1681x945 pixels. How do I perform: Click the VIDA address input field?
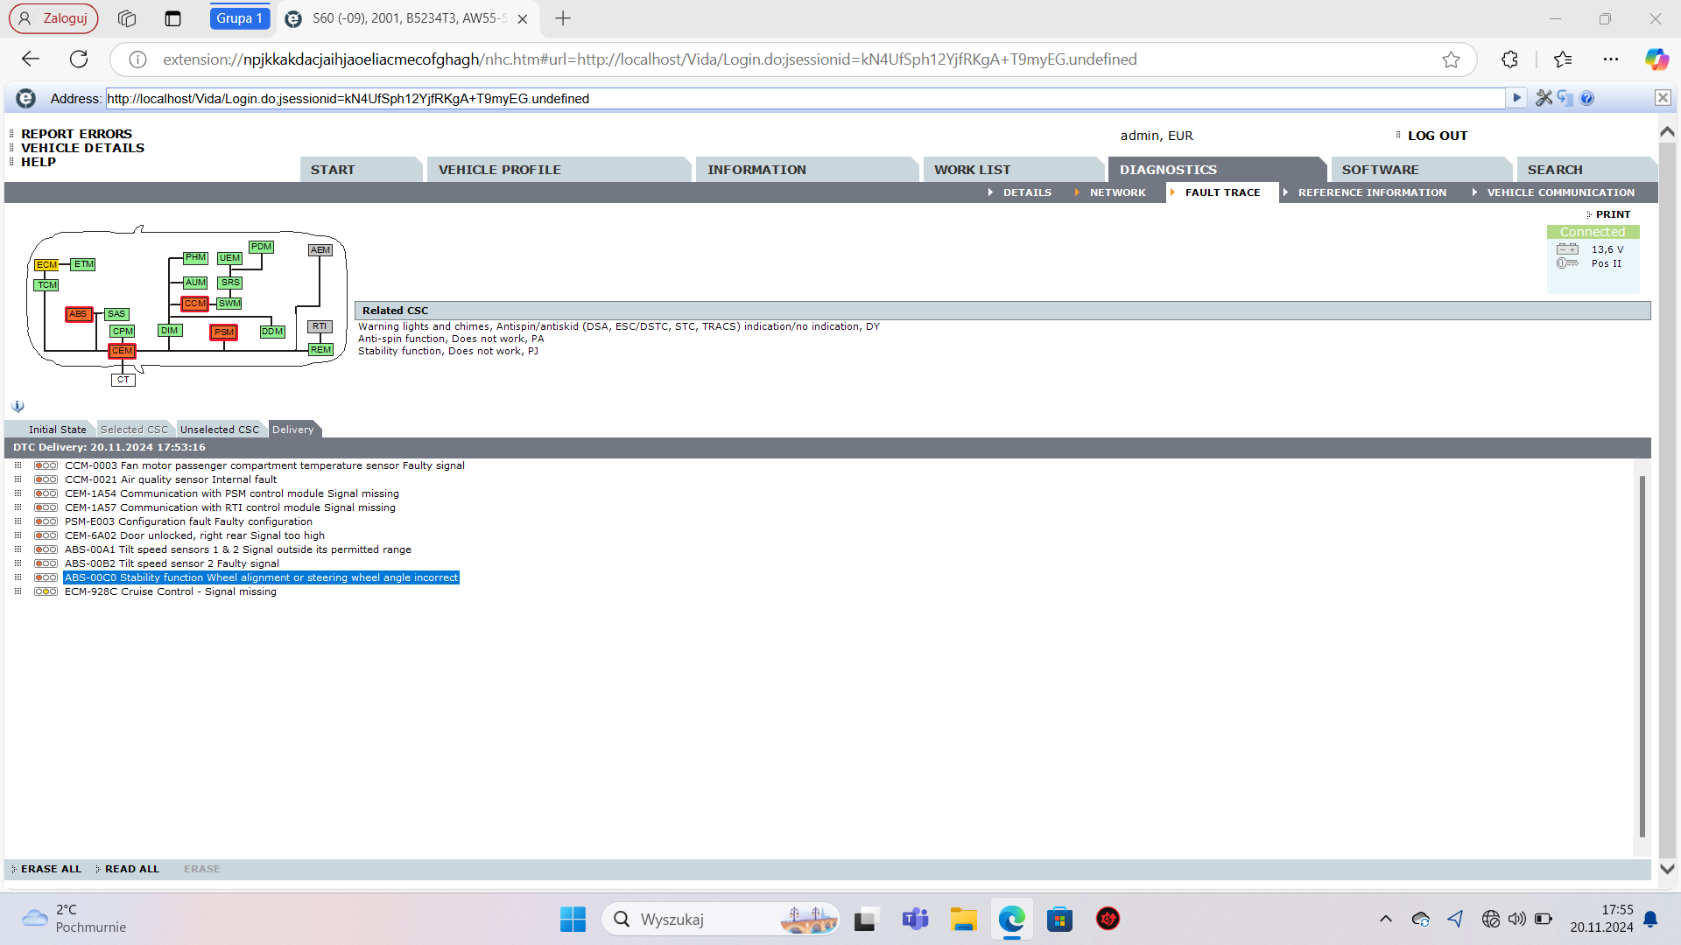788,99
